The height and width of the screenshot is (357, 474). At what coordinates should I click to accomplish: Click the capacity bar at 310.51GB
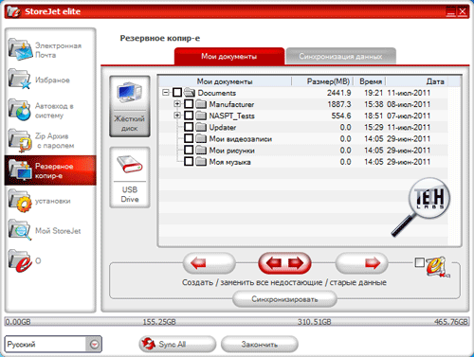(x=315, y=322)
